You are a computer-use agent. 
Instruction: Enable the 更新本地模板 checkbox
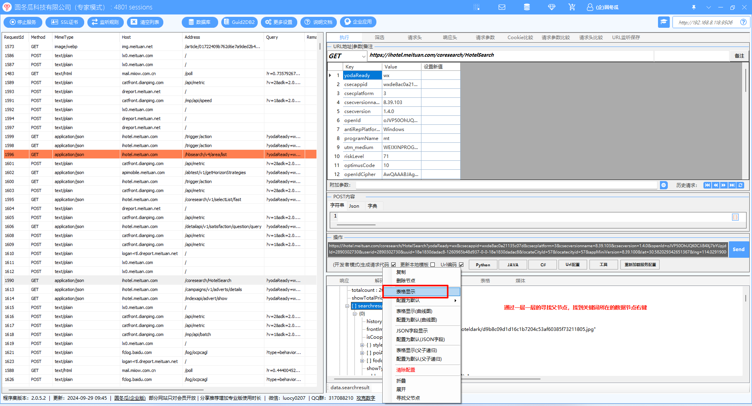pyautogui.click(x=432, y=265)
